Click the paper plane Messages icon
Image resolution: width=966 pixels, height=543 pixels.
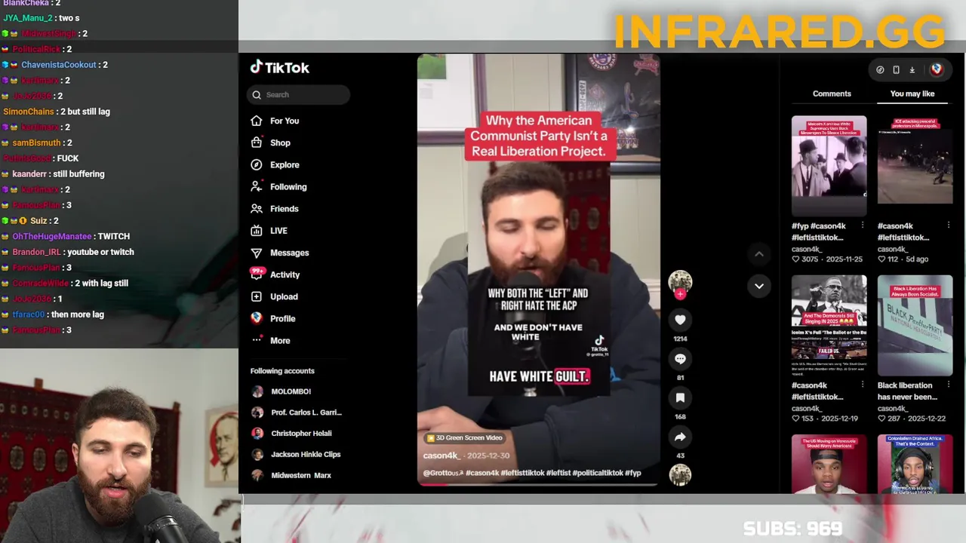pos(257,253)
